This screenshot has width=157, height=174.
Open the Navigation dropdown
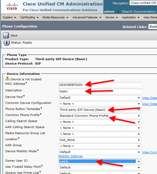(x=143, y=3)
